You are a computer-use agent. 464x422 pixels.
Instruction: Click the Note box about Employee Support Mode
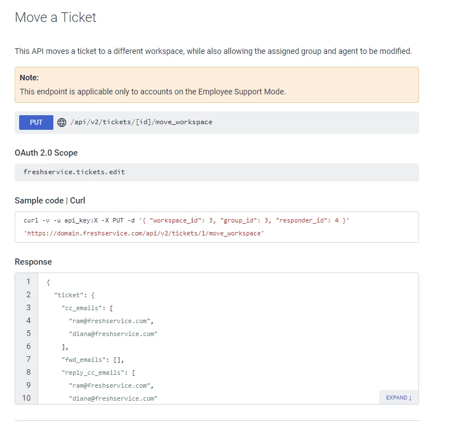[x=217, y=85]
